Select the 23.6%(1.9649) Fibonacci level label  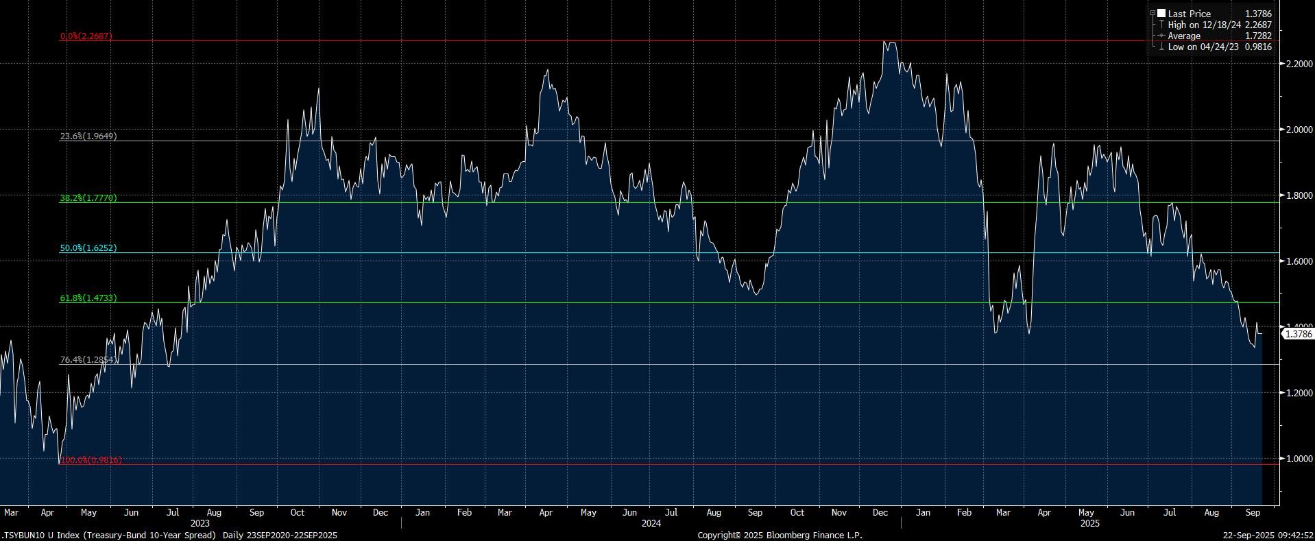pos(88,136)
